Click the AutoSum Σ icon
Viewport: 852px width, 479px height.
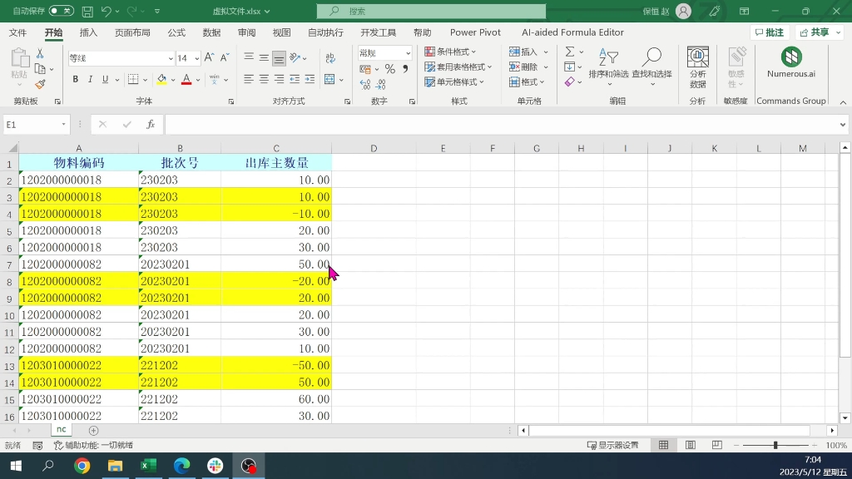click(568, 52)
